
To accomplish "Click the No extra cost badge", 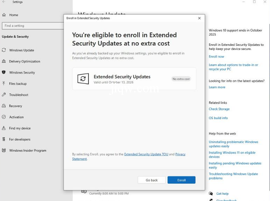I will pos(181,79).
